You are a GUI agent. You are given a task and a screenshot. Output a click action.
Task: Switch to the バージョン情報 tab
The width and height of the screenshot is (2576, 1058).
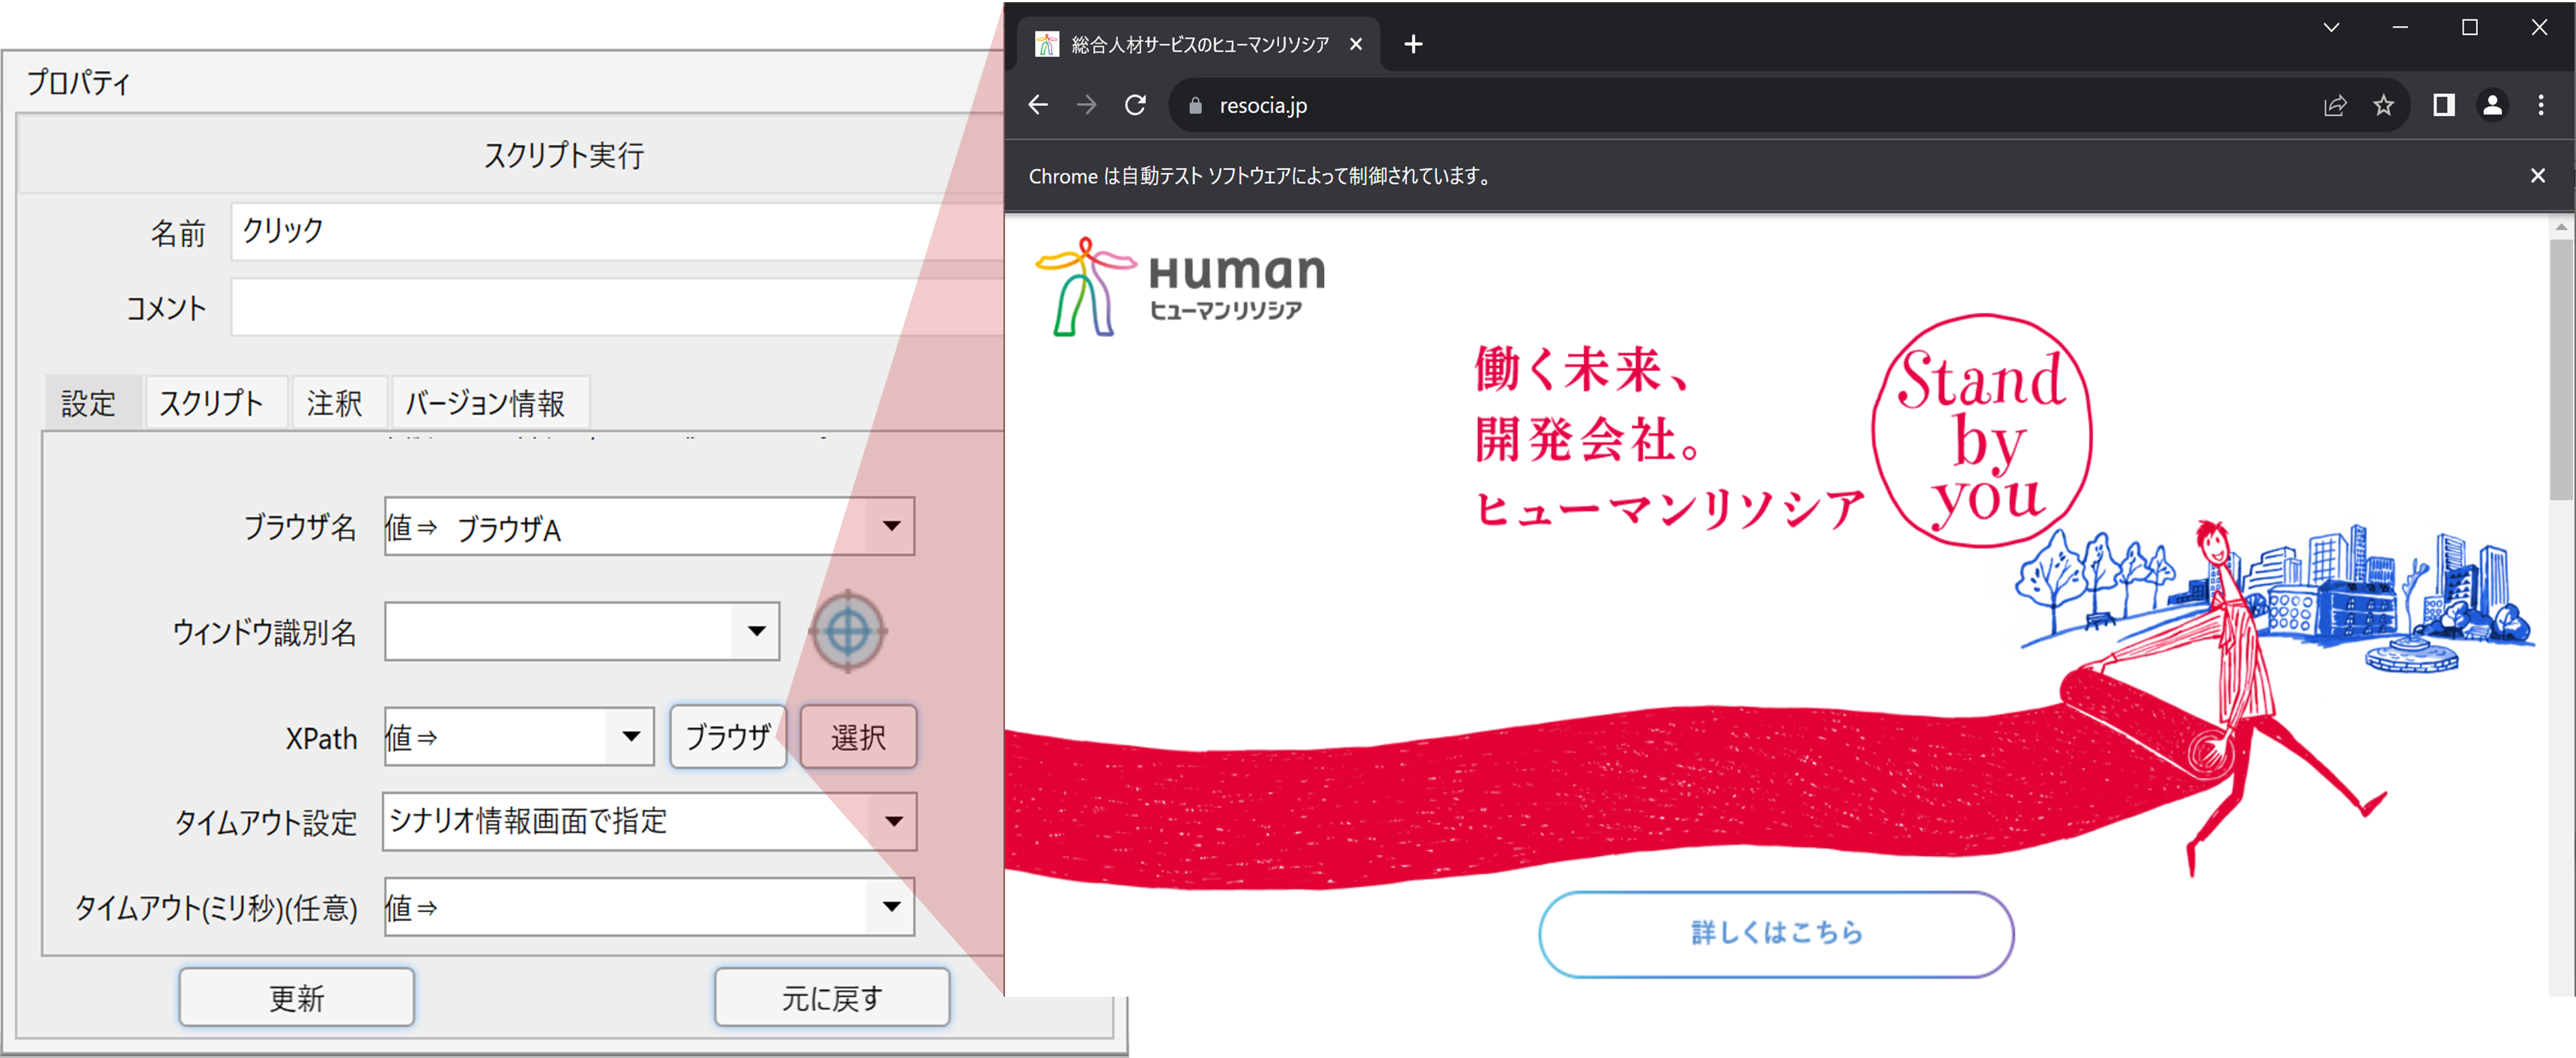click(x=489, y=402)
